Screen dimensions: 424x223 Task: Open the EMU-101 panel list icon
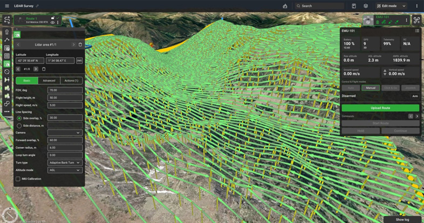tap(417, 31)
